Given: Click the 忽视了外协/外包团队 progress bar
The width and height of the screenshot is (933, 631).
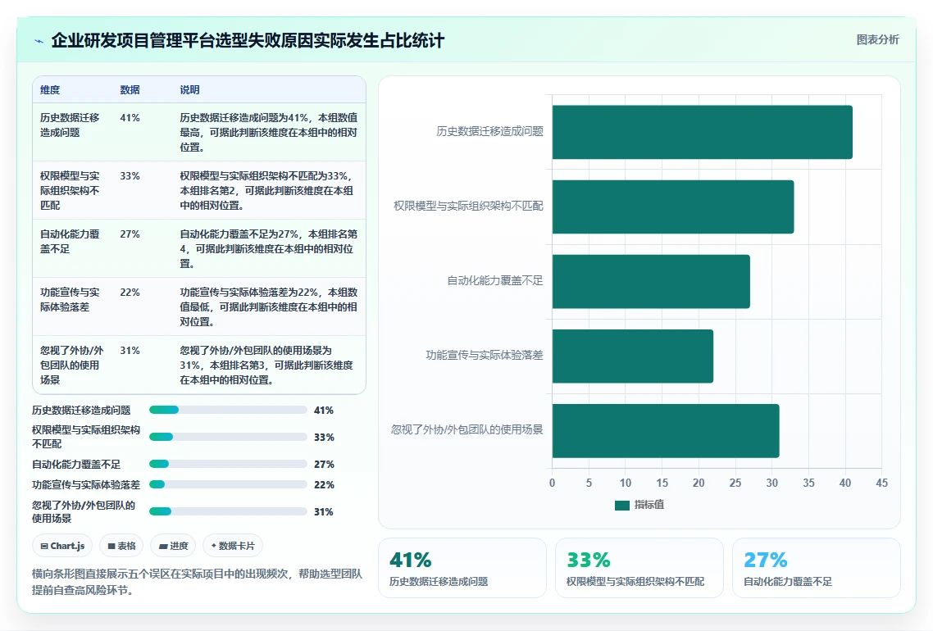Looking at the screenshot, I should (228, 511).
